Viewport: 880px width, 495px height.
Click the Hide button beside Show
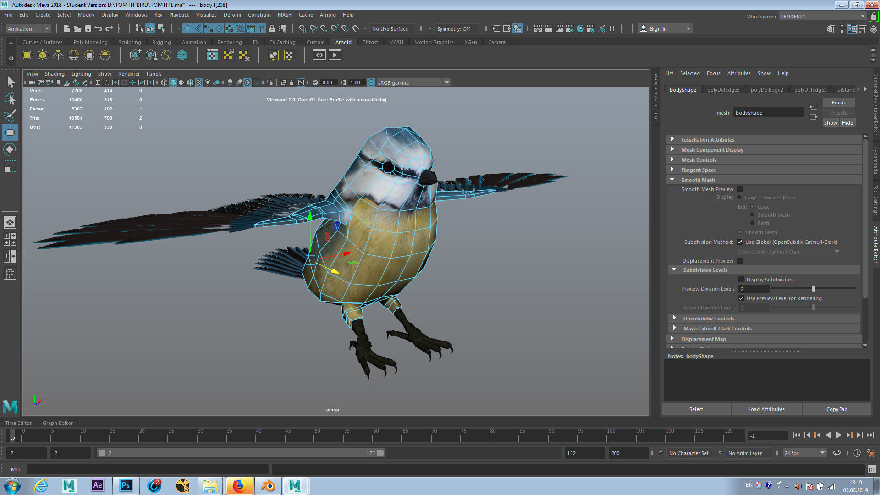point(847,123)
